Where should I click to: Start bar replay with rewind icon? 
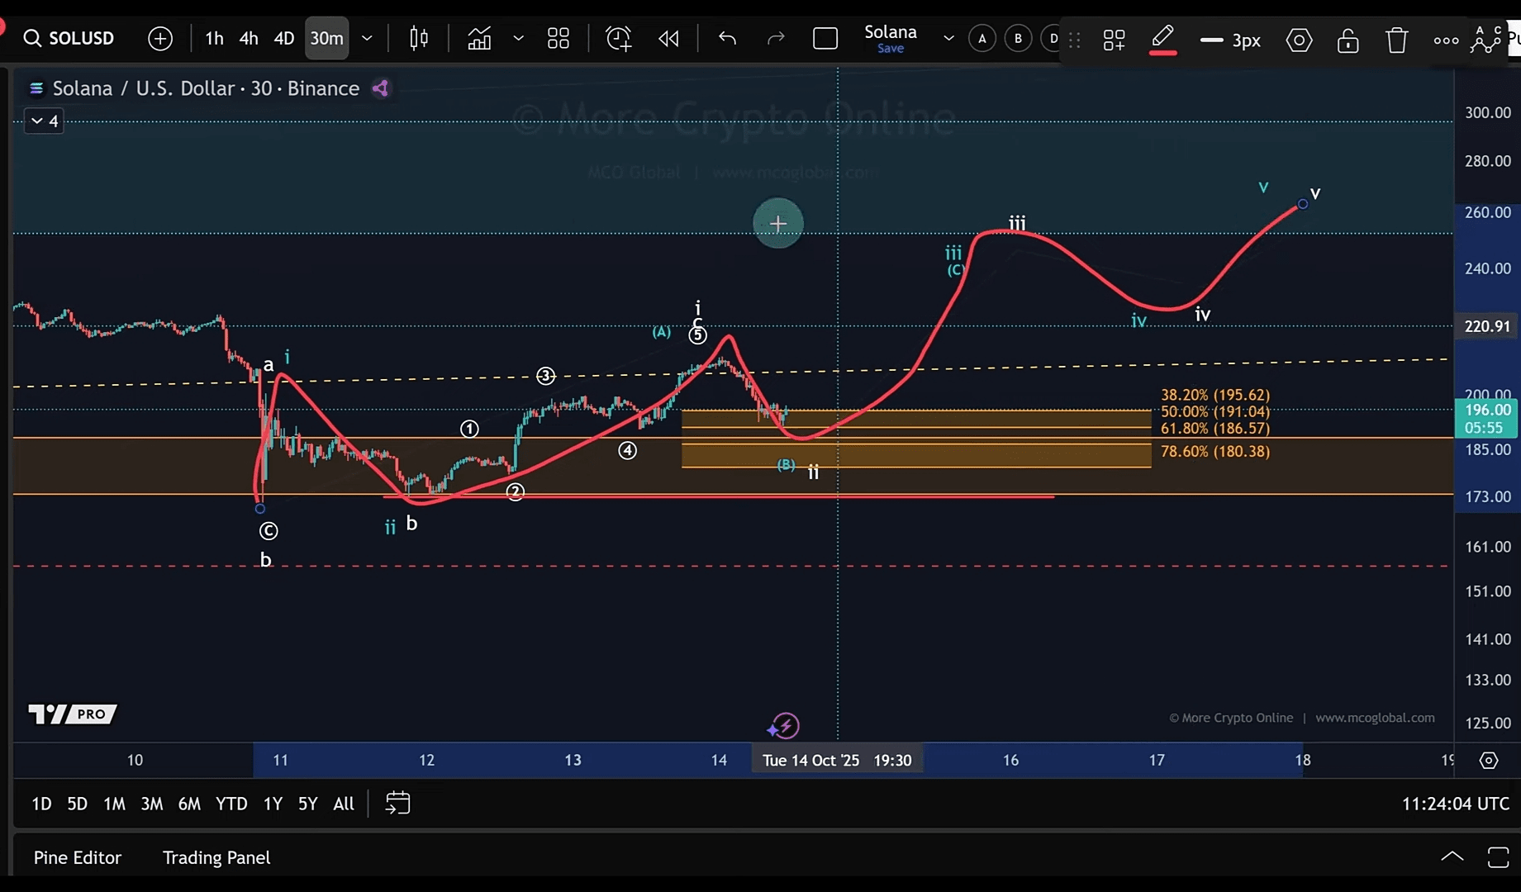coord(668,38)
